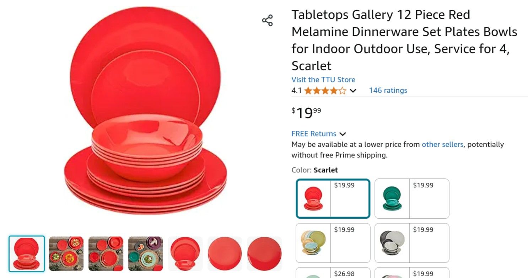This screenshot has width=528, height=278.
Task: Choose the green color swatch option
Action: point(412,198)
